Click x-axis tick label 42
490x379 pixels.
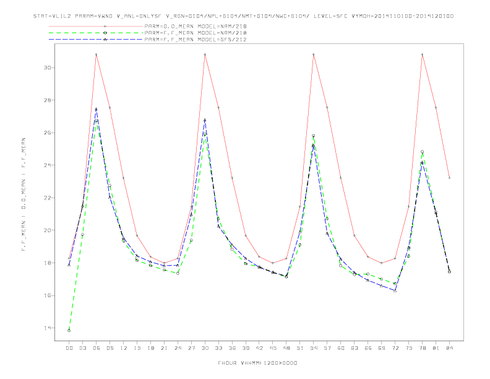259,348
